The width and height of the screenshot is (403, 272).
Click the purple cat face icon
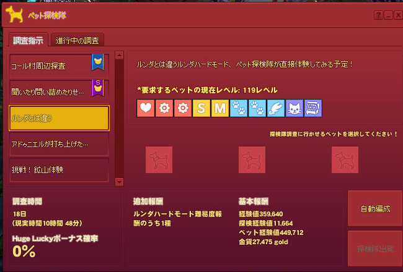[294, 108]
